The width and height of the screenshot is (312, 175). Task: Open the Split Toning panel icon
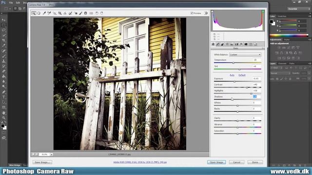232,44
